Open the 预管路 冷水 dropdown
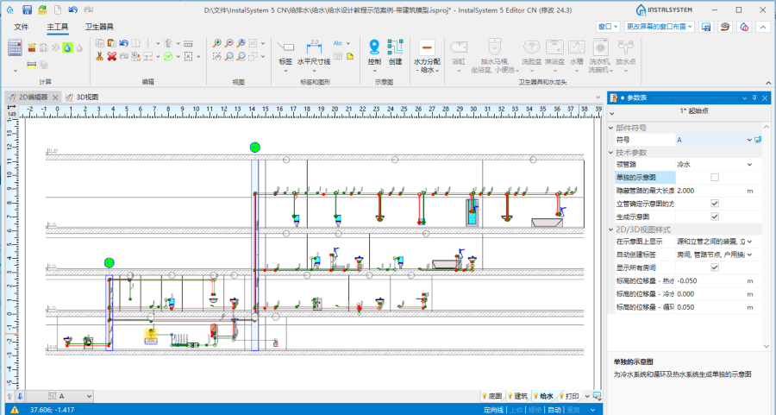Screen dimensions: 776x415 click(x=748, y=164)
